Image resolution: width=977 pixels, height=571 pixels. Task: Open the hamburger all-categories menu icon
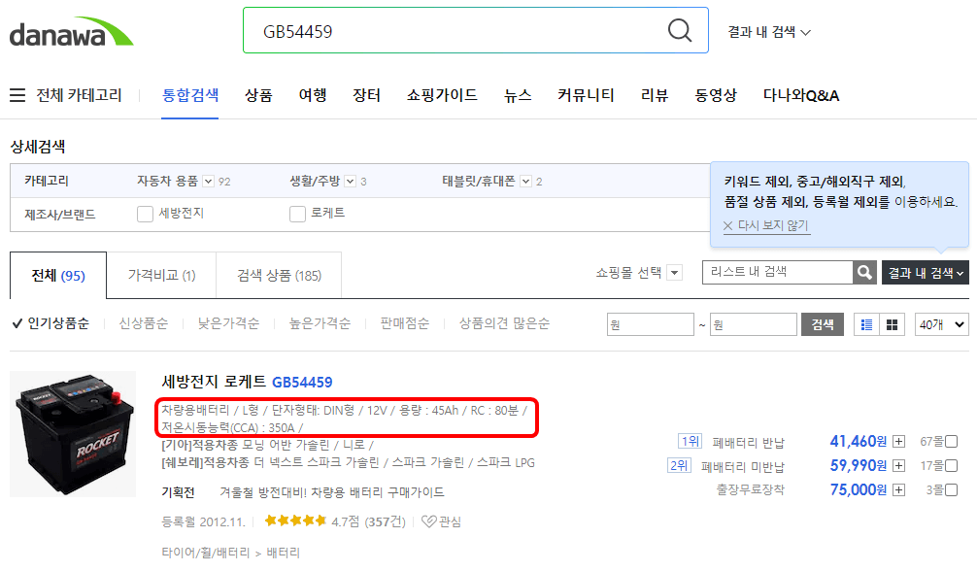(17, 95)
